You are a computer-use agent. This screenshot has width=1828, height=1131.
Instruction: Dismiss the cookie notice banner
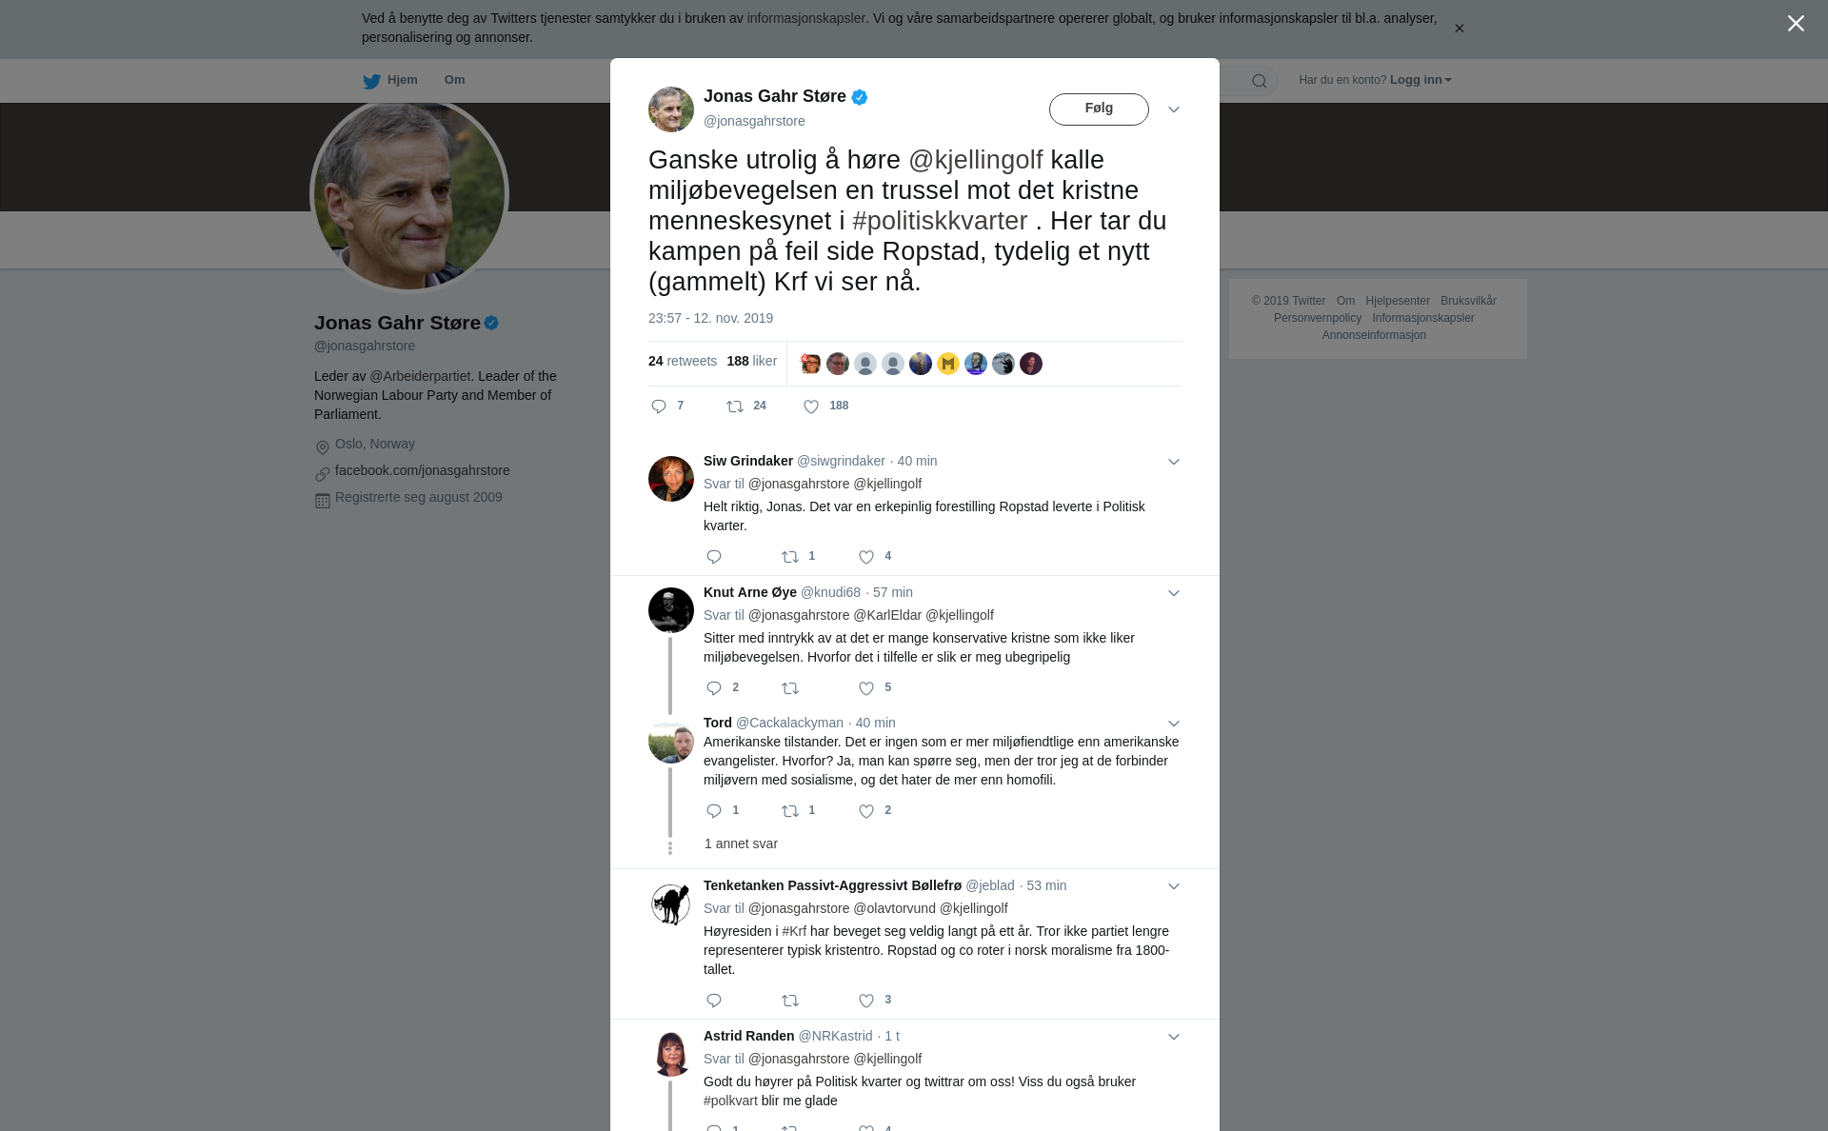(x=1459, y=29)
